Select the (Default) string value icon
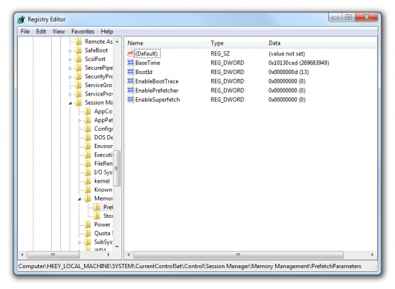The image size is (395, 289). (130, 53)
